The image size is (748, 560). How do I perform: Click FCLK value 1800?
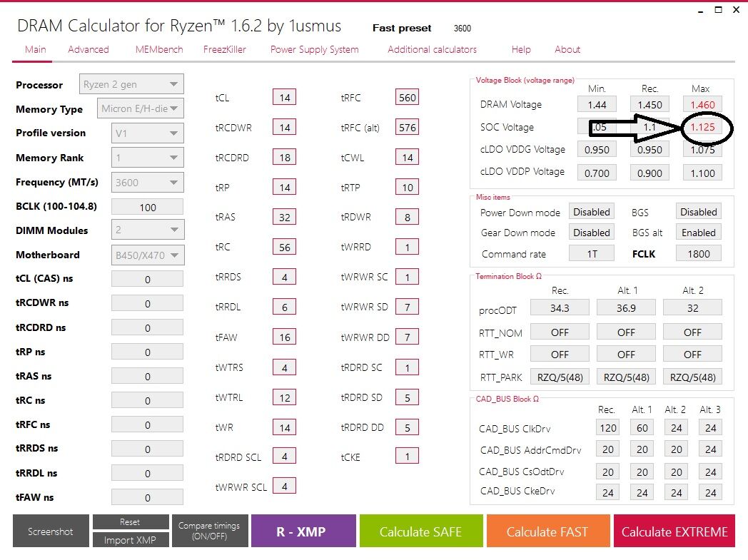pos(698,253)
